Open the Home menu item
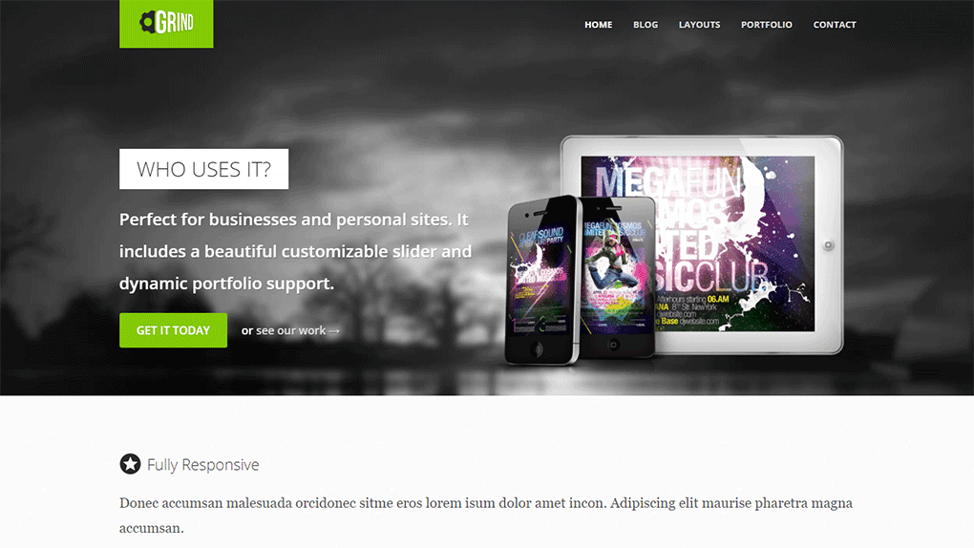The height and width of the screenshot is (548, 974). (x=598, y=25)
